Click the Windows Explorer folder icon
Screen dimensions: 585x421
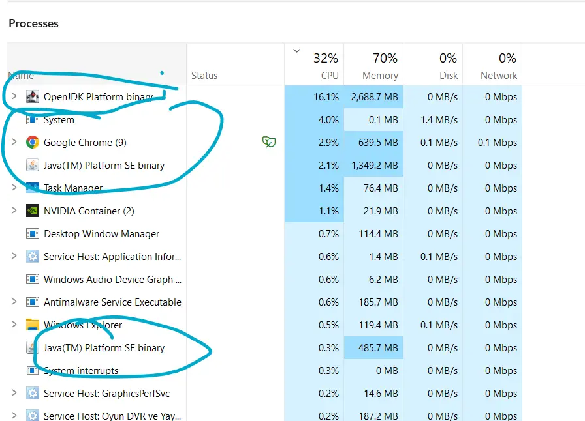[x=33, y=325]
